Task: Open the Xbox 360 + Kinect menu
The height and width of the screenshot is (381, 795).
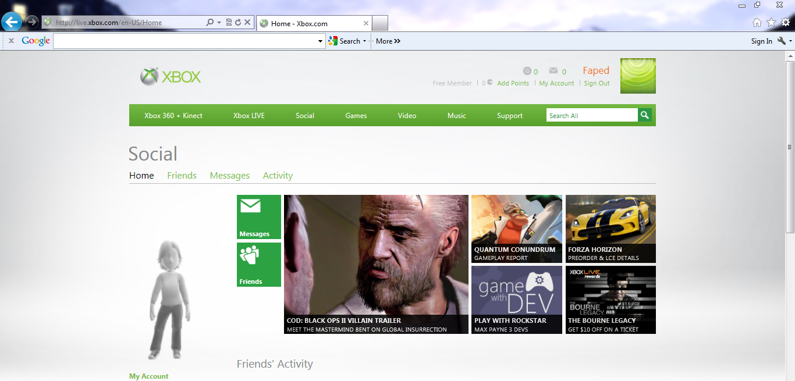Action: tap(173, 116)
